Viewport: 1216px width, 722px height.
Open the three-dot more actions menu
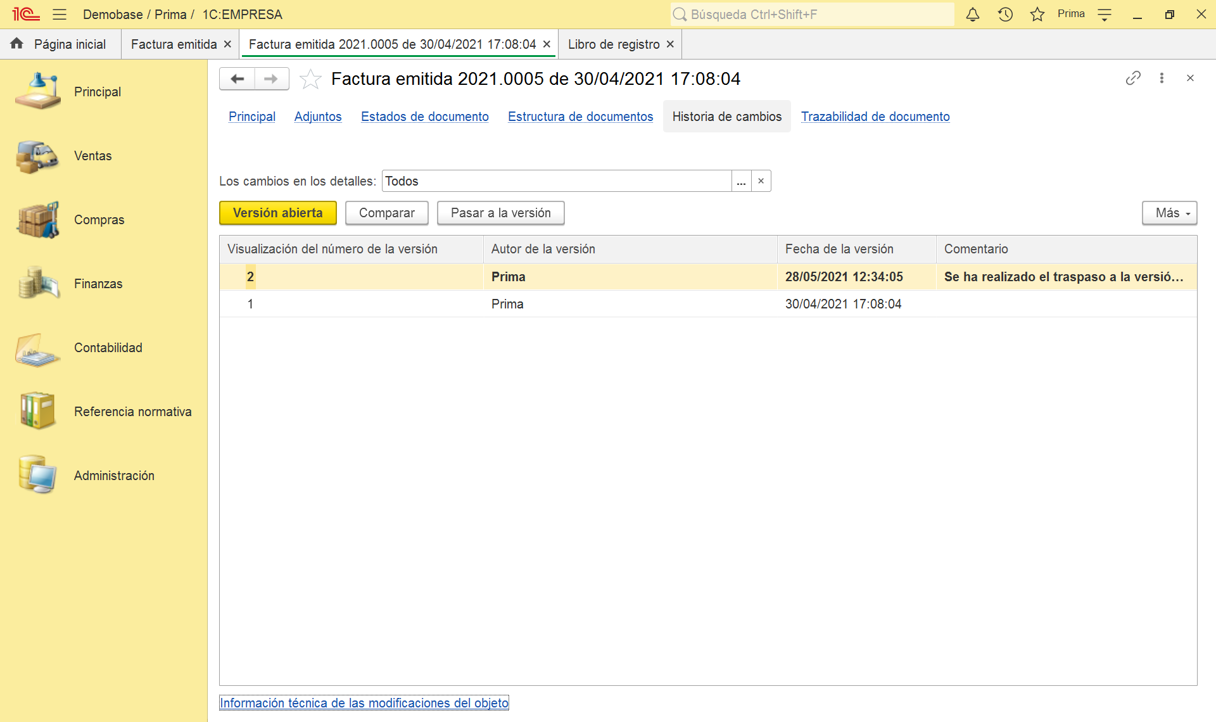point(1162,78)
